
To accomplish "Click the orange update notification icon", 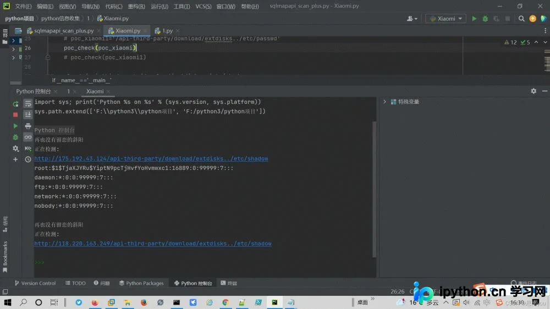I will point(533,19).
